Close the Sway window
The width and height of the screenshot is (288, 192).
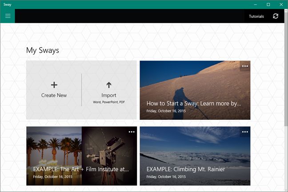(x=281, y=4)
